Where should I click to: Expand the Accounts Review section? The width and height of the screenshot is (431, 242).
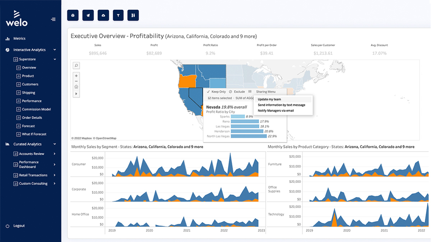pos(55,154)
